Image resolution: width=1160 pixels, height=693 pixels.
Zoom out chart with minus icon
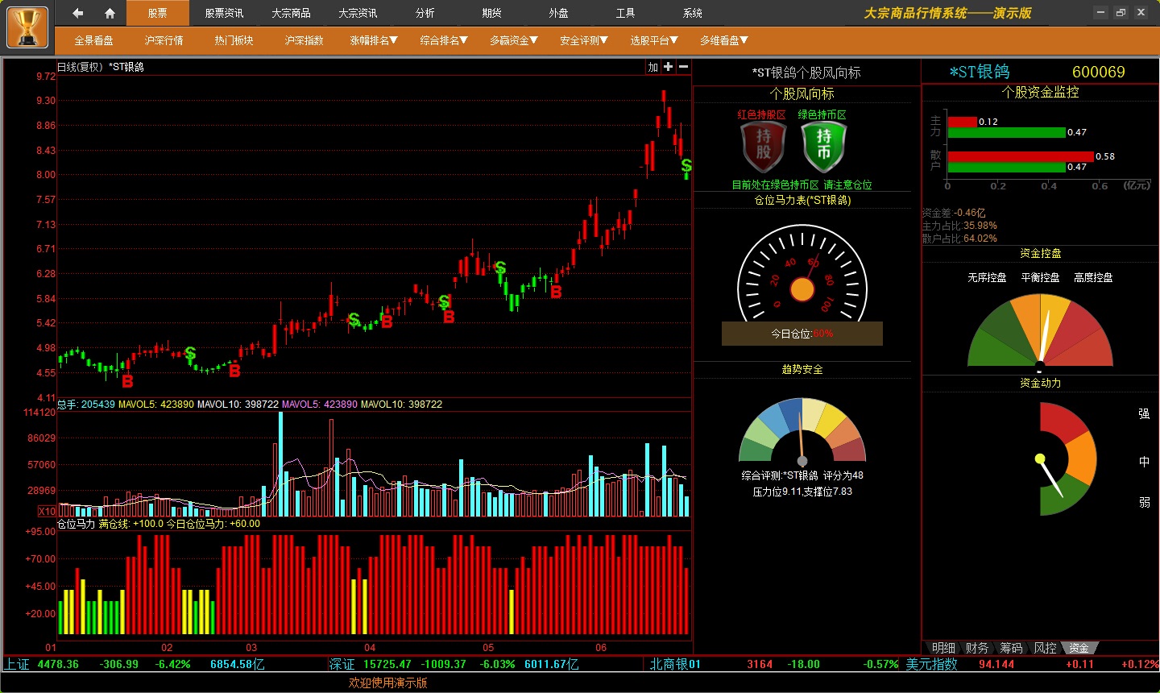683,67
